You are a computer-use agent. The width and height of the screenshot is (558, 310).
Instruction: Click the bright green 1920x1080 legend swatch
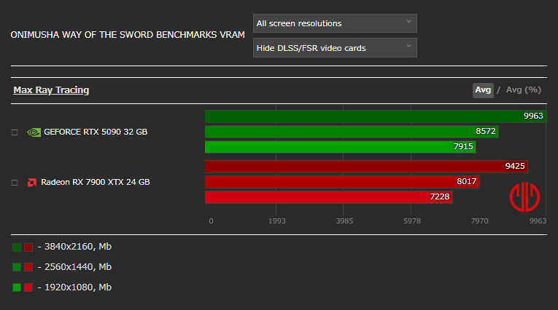[x=17, y=287]
